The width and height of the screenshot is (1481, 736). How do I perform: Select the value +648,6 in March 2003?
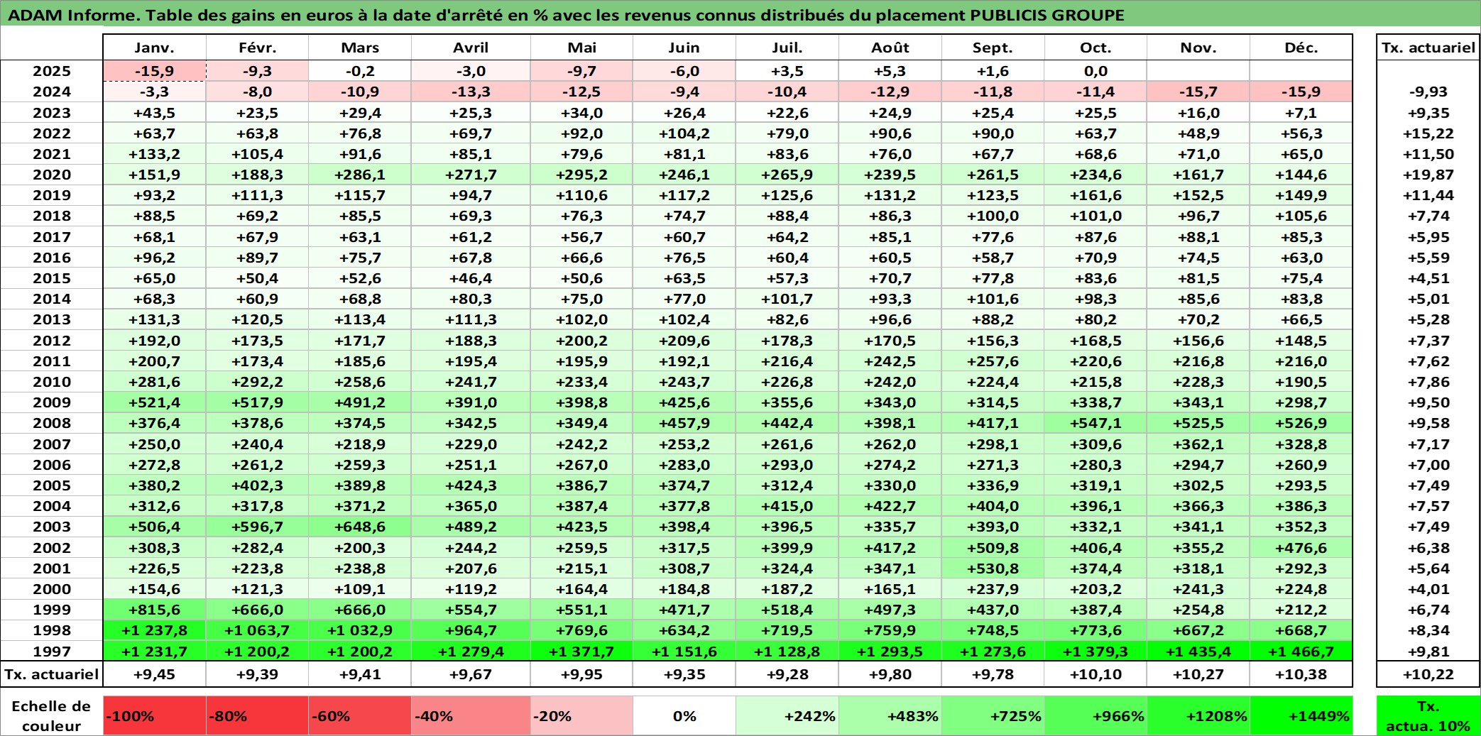(x=360, y=527)
